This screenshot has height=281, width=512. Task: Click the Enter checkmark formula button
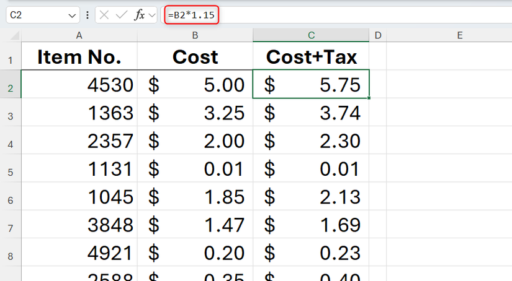(x=122, y=15)
